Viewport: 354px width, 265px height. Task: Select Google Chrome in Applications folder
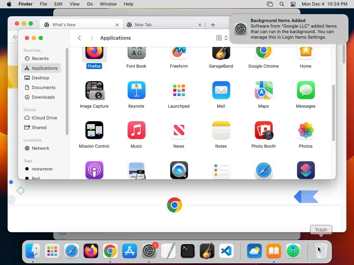263,53
